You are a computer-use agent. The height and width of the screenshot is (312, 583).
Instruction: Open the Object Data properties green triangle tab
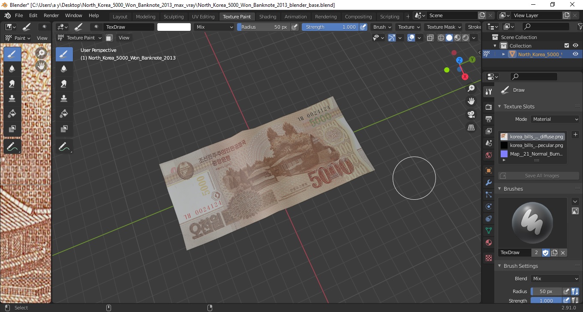[x=488, y=231]
